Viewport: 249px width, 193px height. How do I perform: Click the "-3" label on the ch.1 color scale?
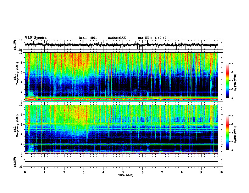tap(232, 63)
